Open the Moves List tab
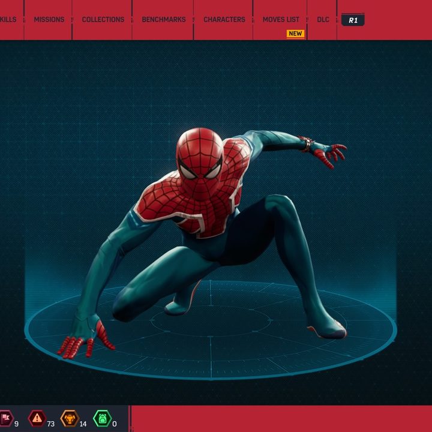 click(281, 20)
